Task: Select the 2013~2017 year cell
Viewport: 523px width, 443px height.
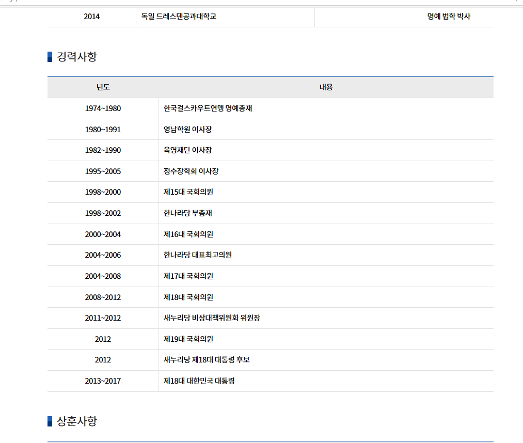Action: 103,381
